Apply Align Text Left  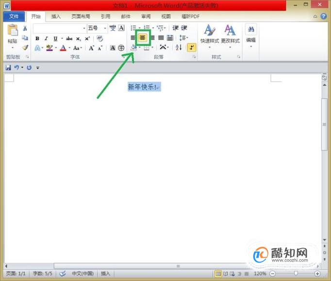pos(133,38)
